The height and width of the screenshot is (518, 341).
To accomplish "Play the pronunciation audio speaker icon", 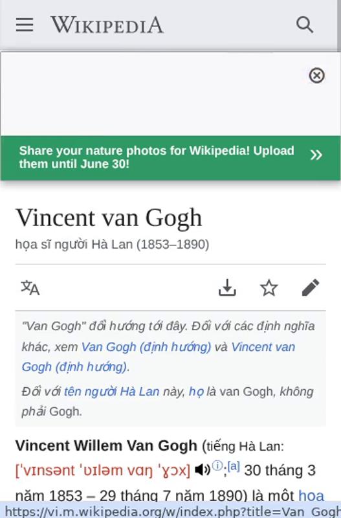I will pyautogui.click(x=202, y=469).
